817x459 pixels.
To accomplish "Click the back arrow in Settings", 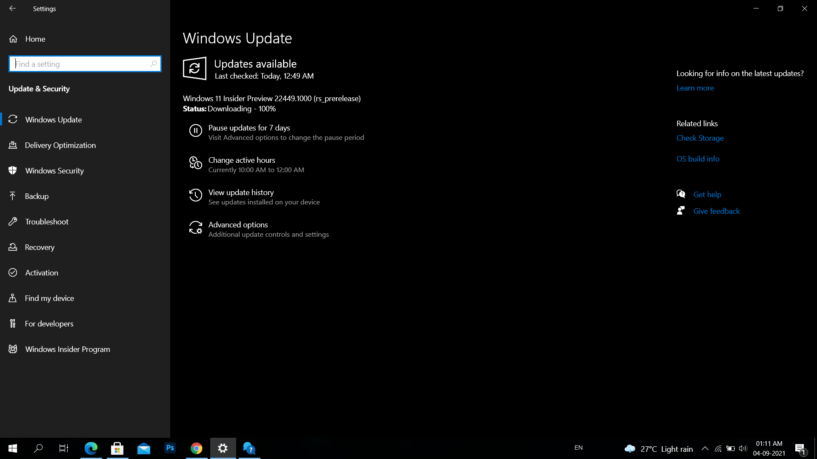I will (x=12, y=8).
